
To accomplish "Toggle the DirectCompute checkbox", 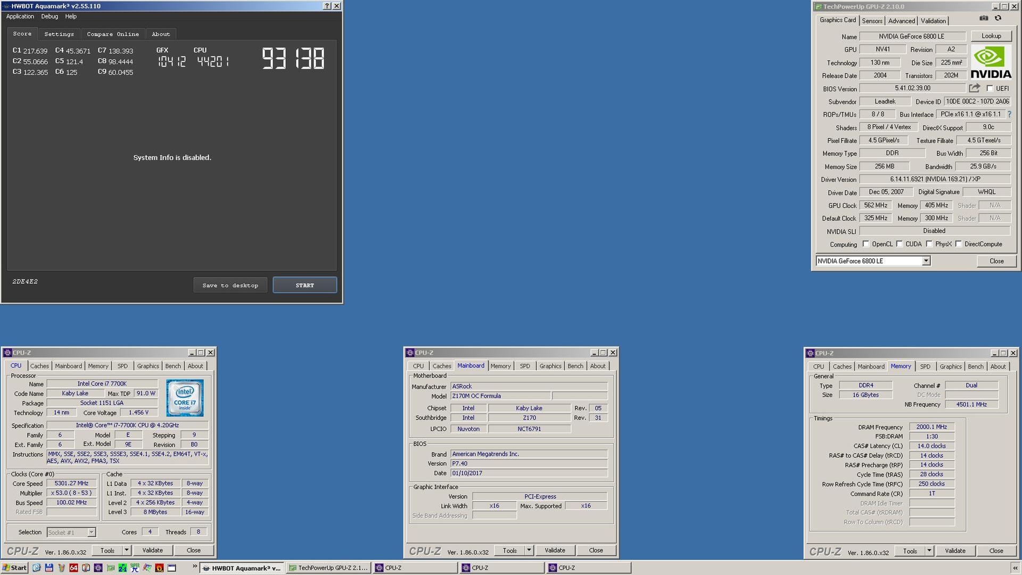I will coord(958,244).
